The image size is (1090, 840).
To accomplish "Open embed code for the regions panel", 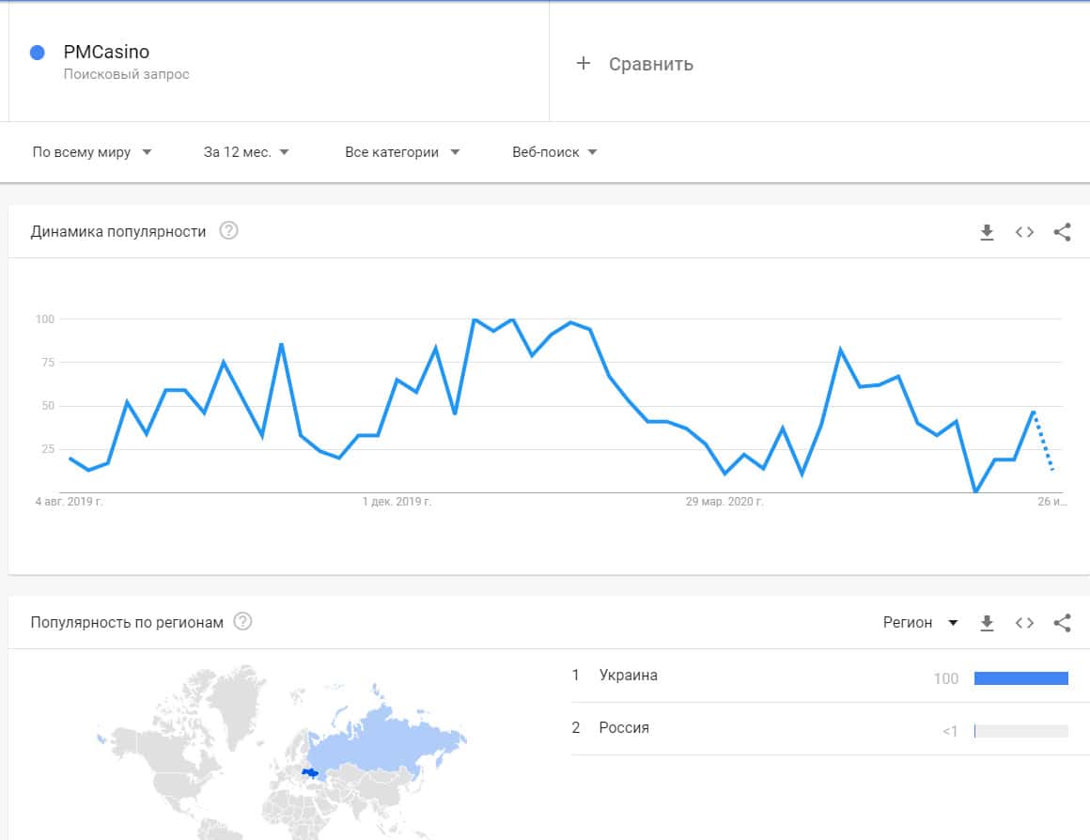I will 1024,622.
